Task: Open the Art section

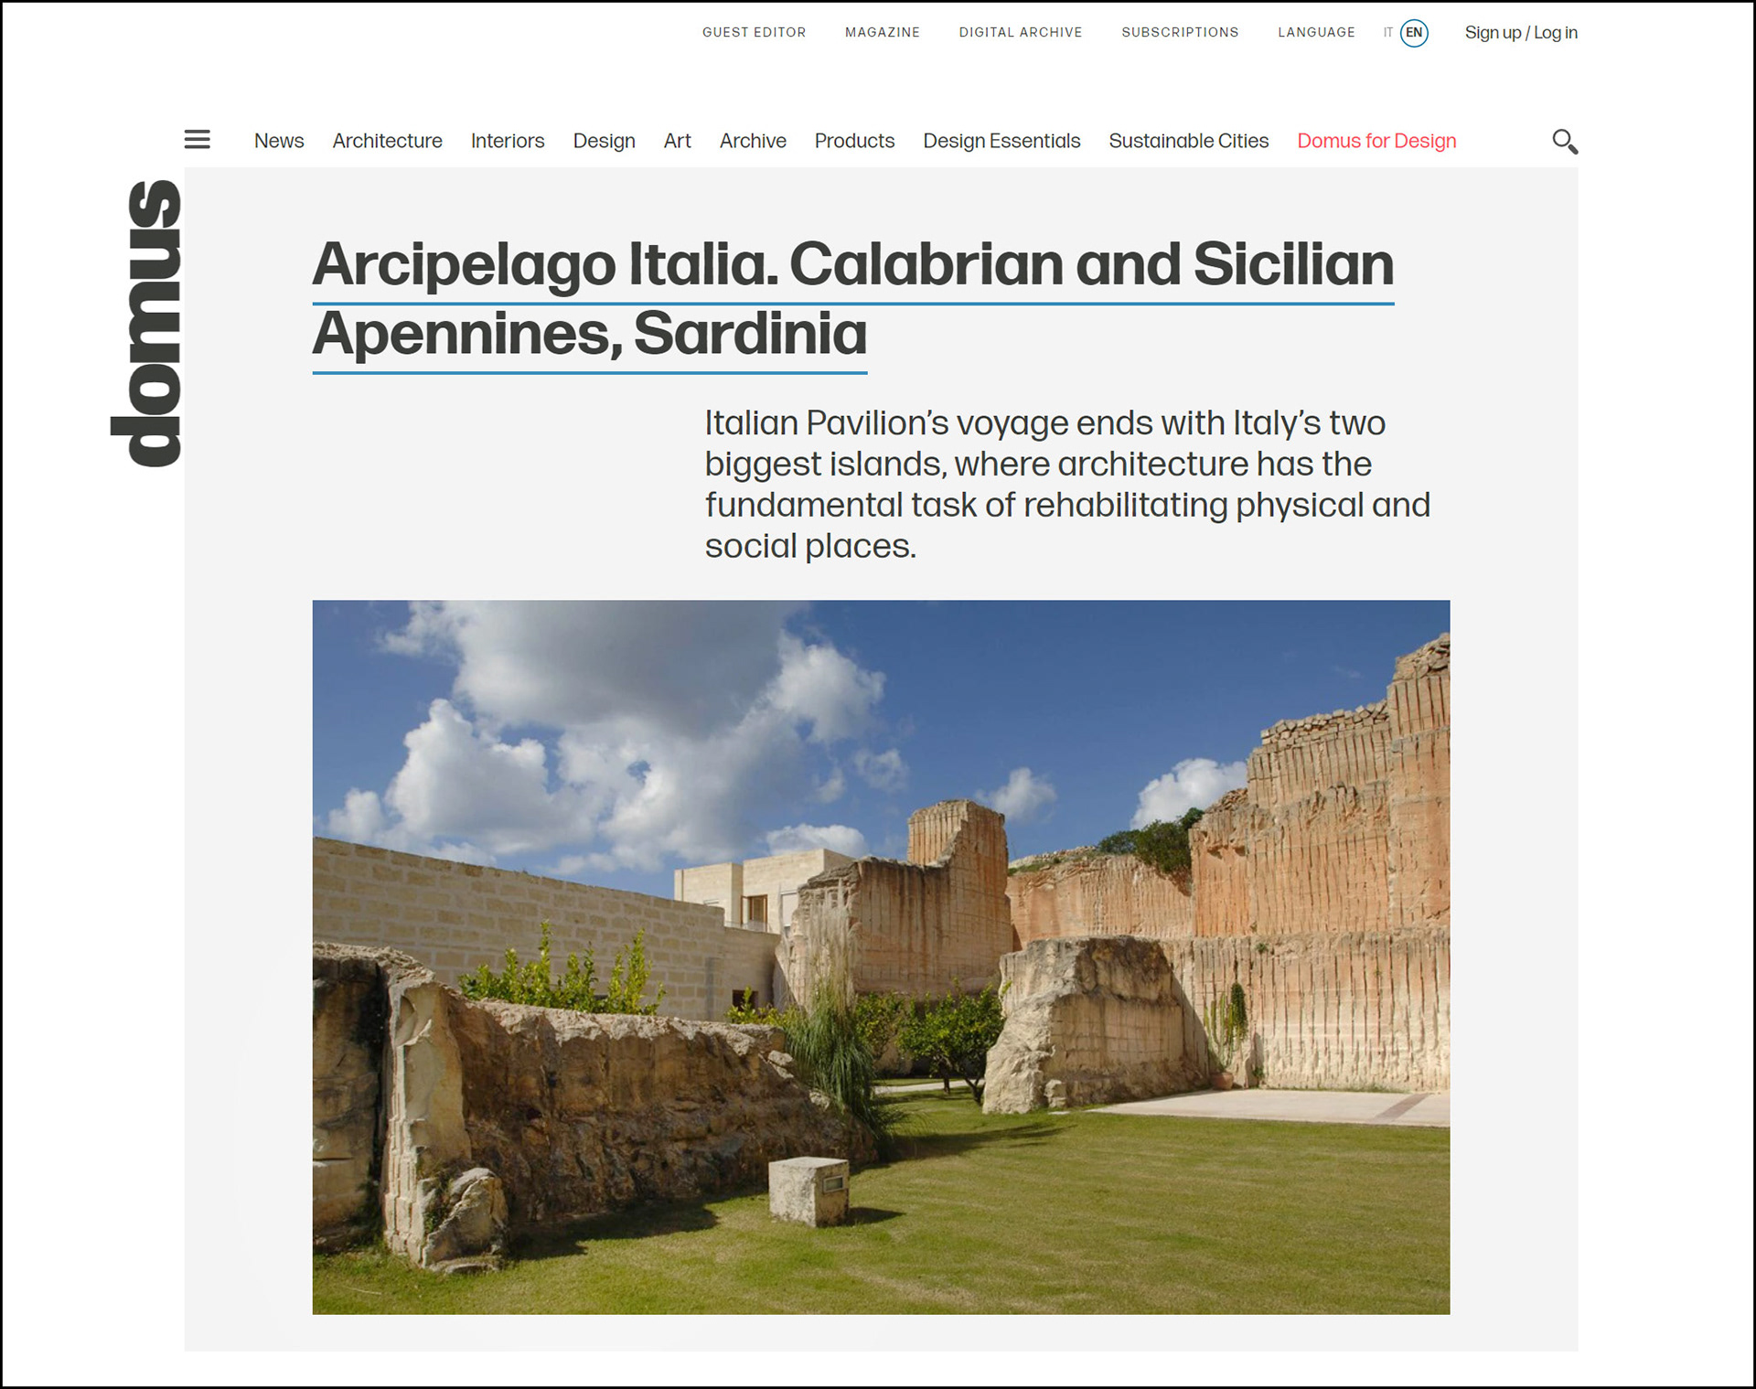Action: pos(677,141)
